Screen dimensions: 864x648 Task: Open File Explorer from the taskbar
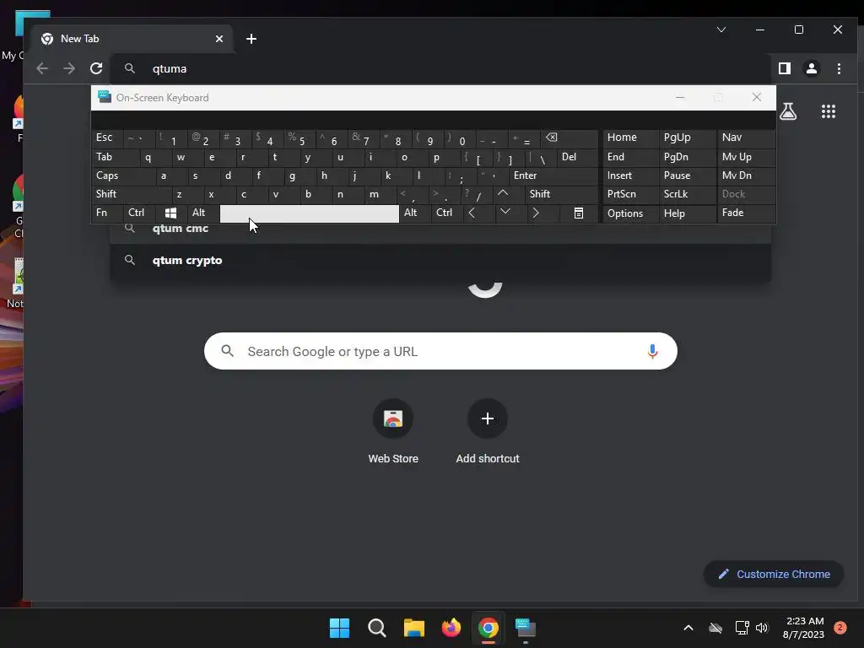pos(413,628)
